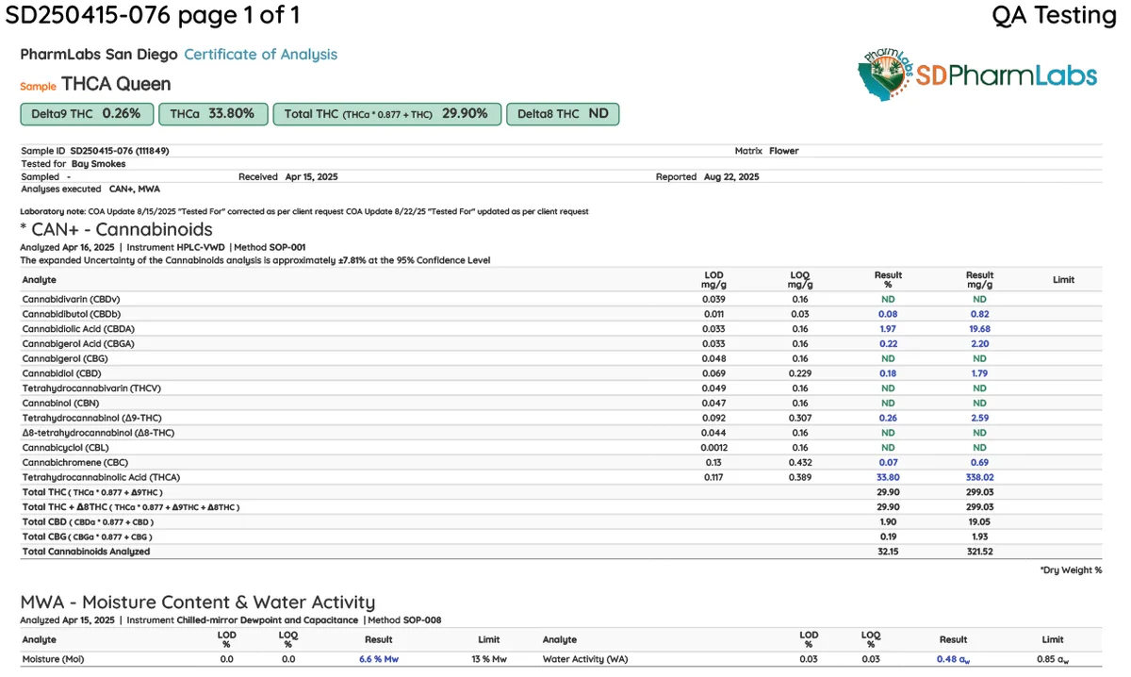This screenshot has height=677, width=1131.
Task: Click the CBGA result "2.20" mg/g
Action: tap(979, 344)
